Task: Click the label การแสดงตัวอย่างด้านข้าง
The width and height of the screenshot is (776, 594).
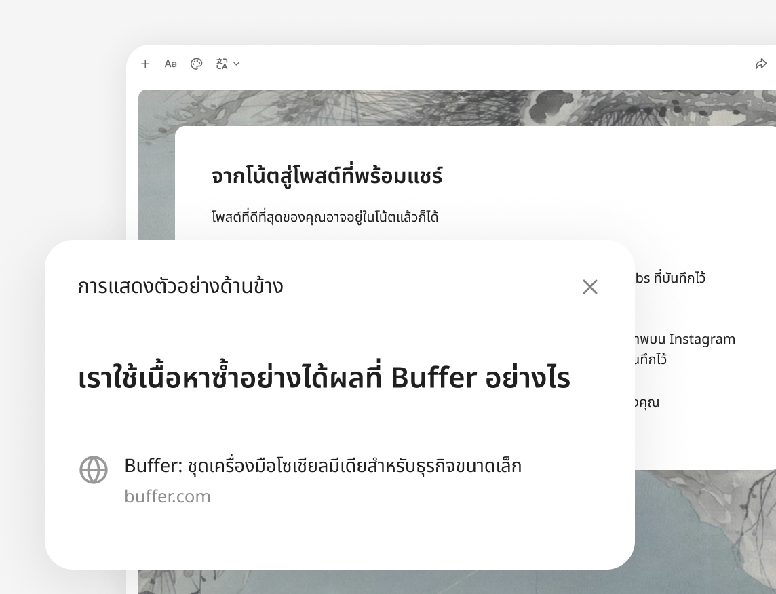Action: tap(180, 286)
